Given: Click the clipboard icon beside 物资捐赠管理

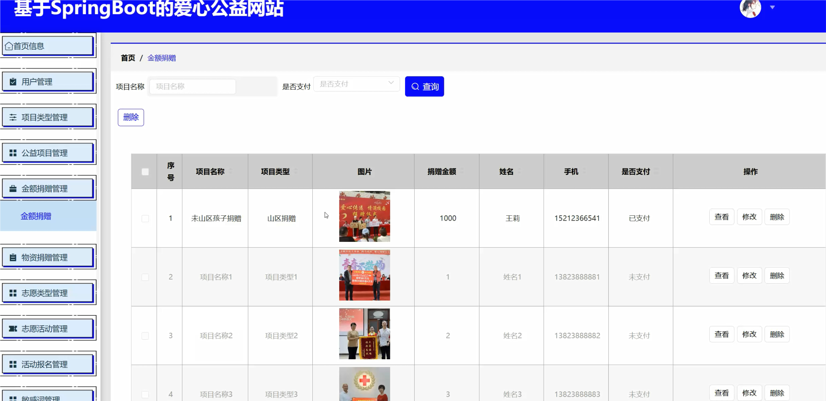Looking at the screenshot, I should (x=13, y=257).
